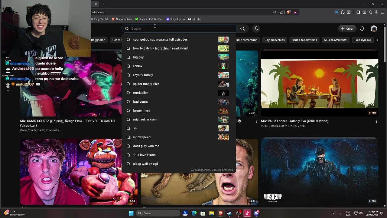Choose the roblox suggestion

point(178,66)
